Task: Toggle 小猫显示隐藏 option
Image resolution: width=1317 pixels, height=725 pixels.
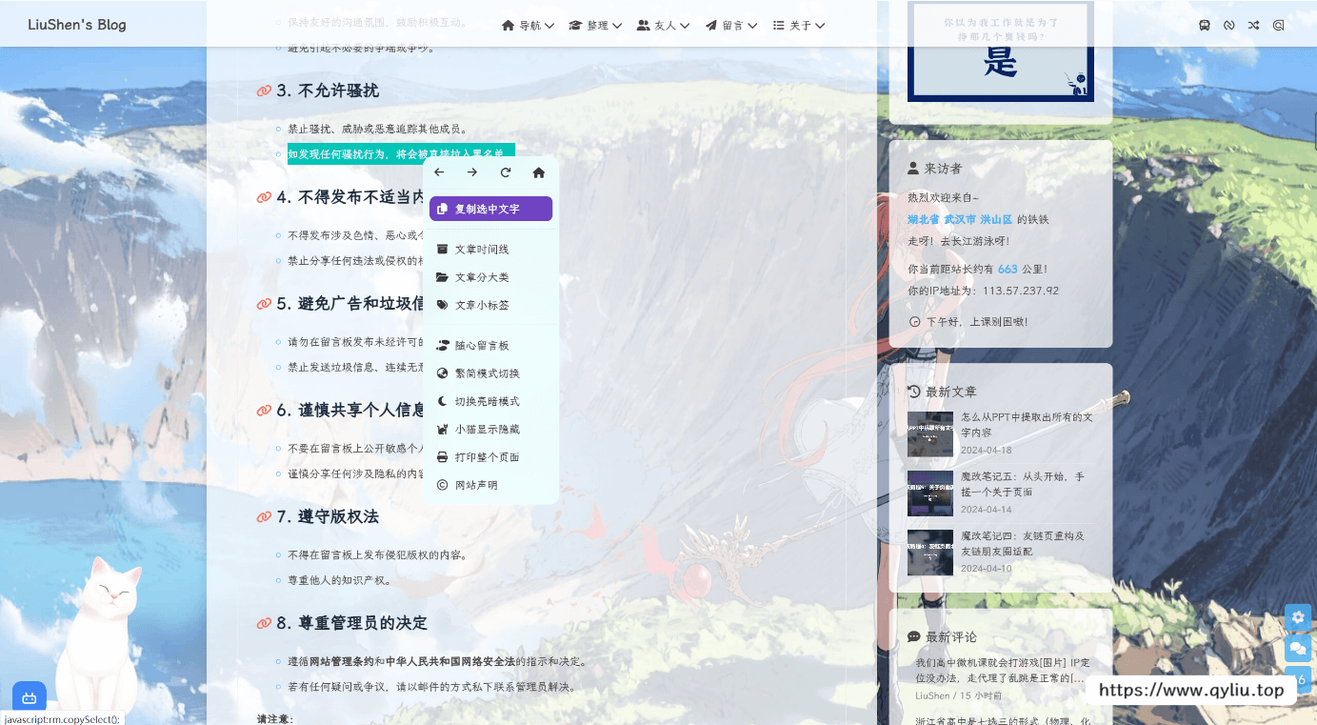Action: click(x=490, y=430)
